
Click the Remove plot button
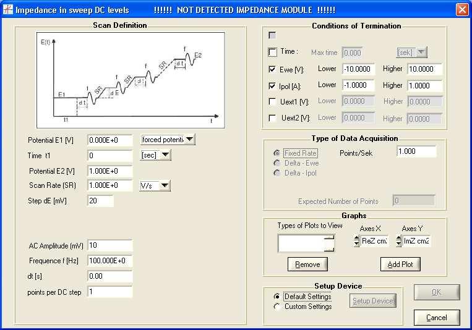307,264
